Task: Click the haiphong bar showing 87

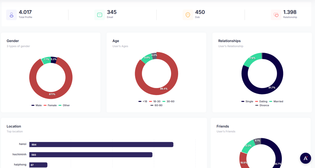Action: click(38, 165)
